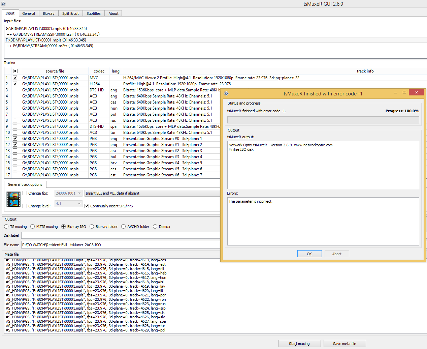This screenshot has height=349, width=427.
Task: Click the source file column header
Action: click(55, 71)
